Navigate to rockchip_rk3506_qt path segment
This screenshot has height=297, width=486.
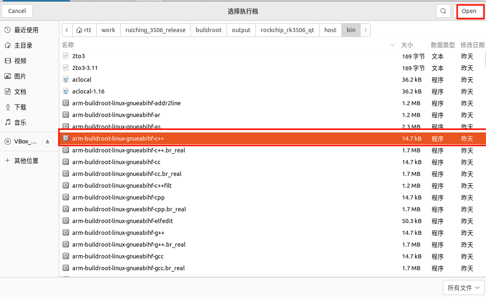tap(287, 30)
